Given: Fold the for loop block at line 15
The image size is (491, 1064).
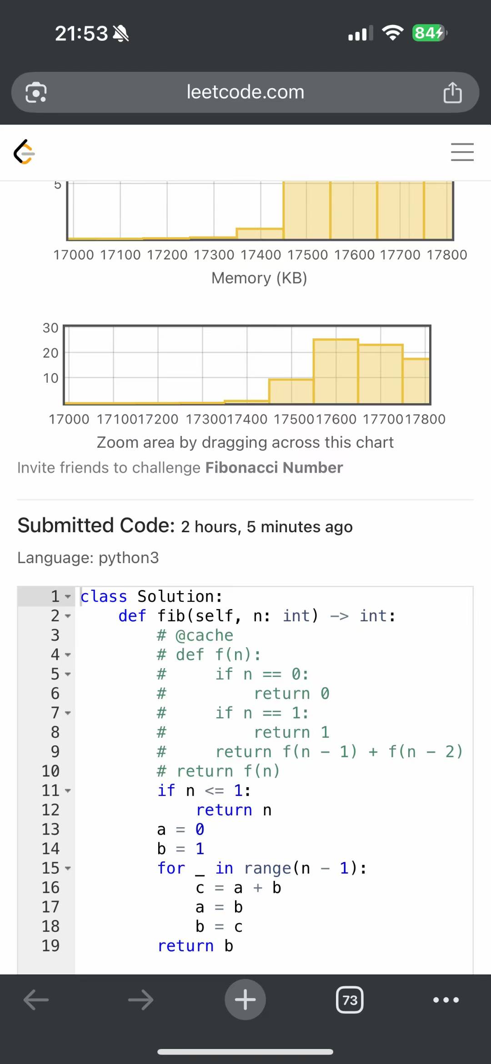Looking at the screenshot, I should tap(68, 869).
